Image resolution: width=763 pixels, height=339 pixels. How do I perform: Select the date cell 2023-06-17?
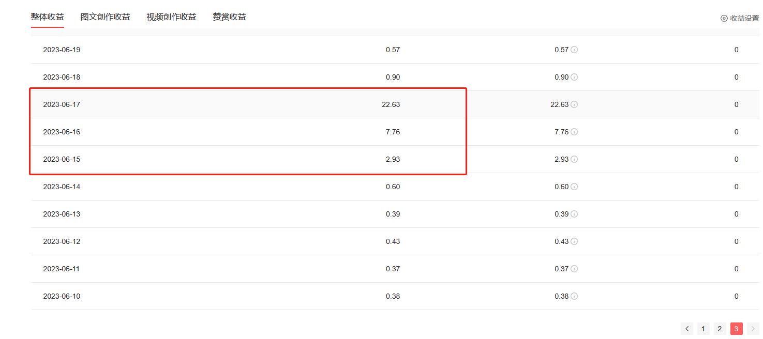[62, 104]
